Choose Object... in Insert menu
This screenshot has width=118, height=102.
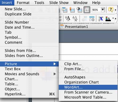(x=29, y=89)
